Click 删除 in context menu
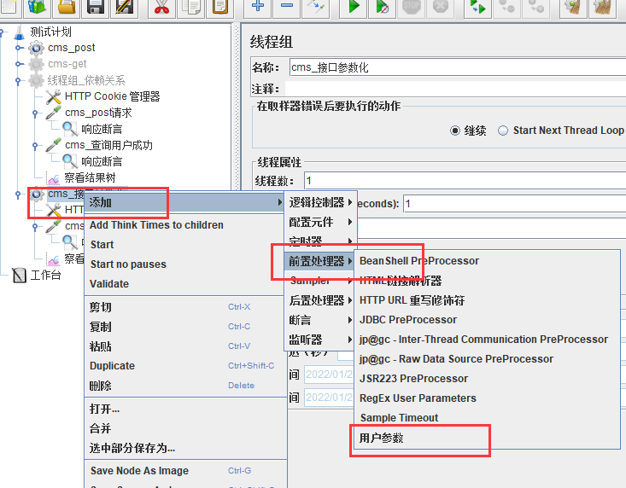626x488 pixels. [x=184, y=386]
